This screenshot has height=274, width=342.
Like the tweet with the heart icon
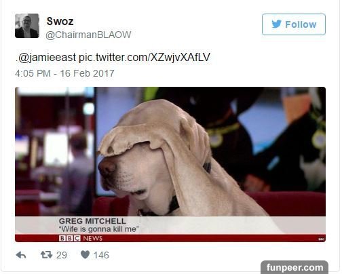click(85, 255)
